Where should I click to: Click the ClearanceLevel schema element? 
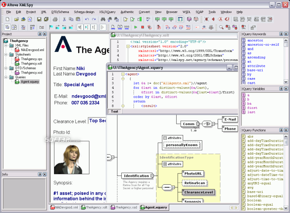pos(198,192)
